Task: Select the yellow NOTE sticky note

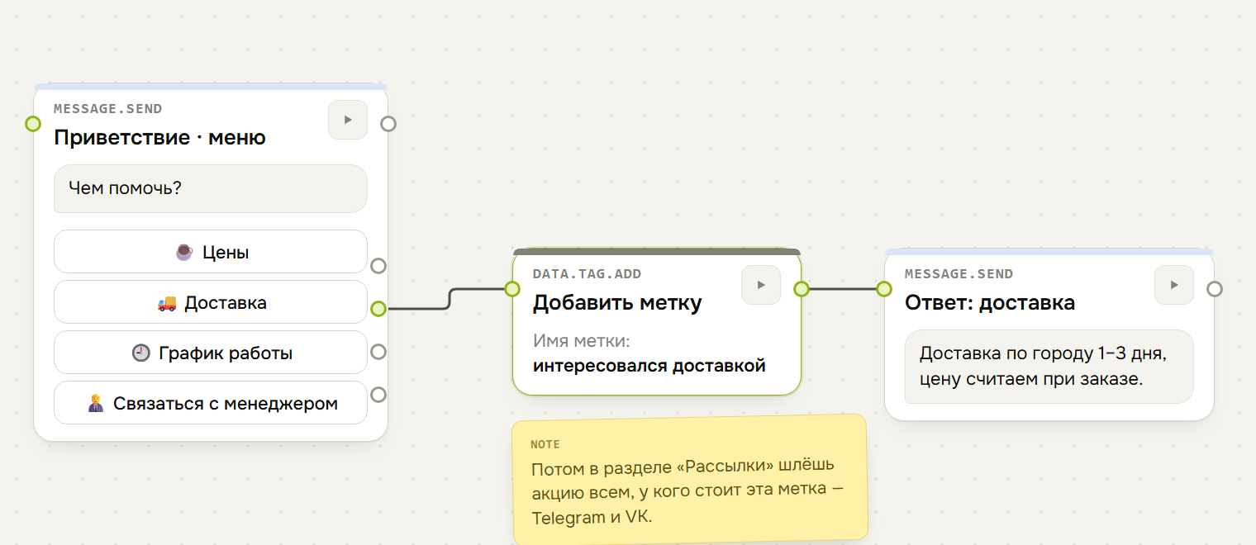Action: (690, 480)
